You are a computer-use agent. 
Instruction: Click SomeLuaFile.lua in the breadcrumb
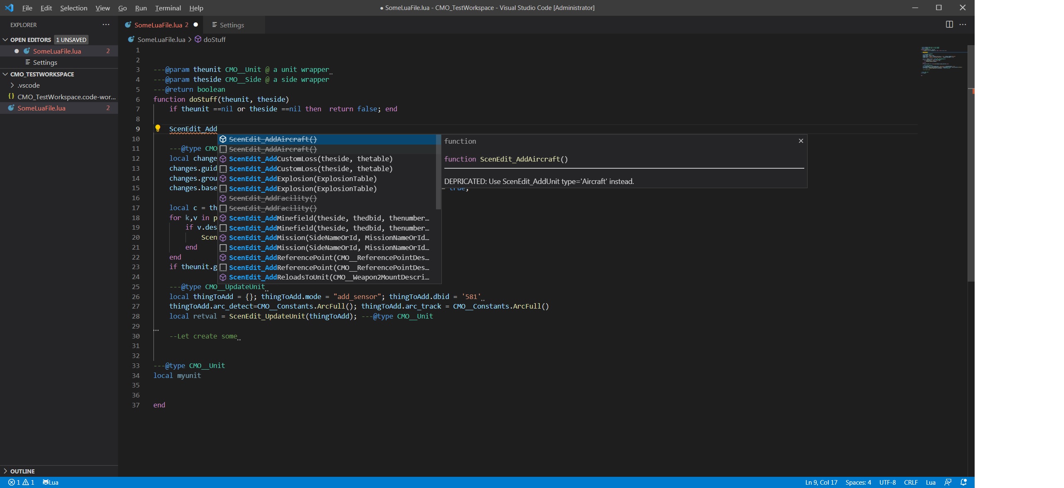click(x=161, y=39)
